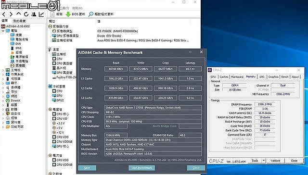Expand the Motherboard (主機板) tree node
The image size is (308, 175).
[3, 70]
